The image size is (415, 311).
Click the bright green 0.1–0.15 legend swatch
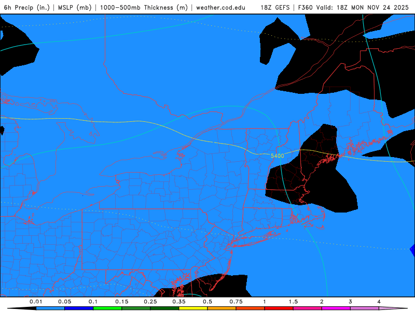pyautogui.click(x=107, y=308)
